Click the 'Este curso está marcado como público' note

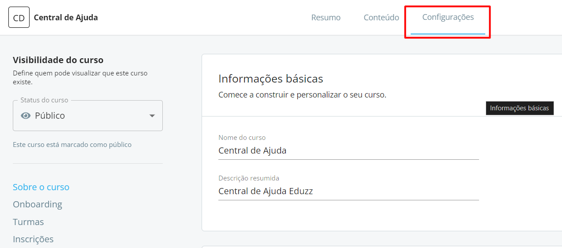[x=72, y=145]
